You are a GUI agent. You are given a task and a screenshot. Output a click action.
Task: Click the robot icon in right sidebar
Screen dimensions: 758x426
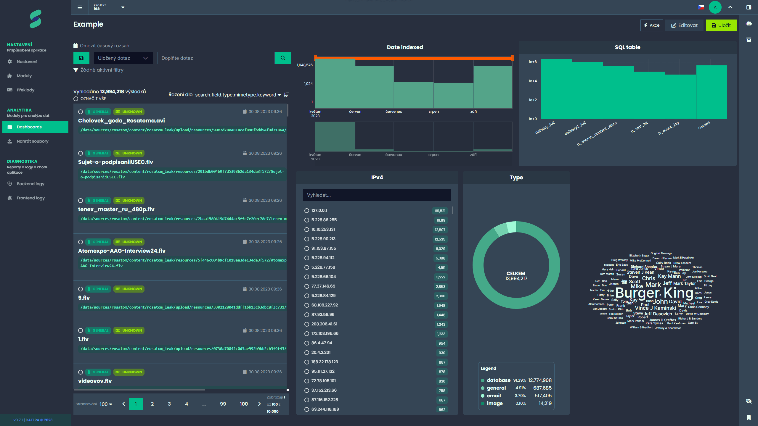[x=749, y=23]
